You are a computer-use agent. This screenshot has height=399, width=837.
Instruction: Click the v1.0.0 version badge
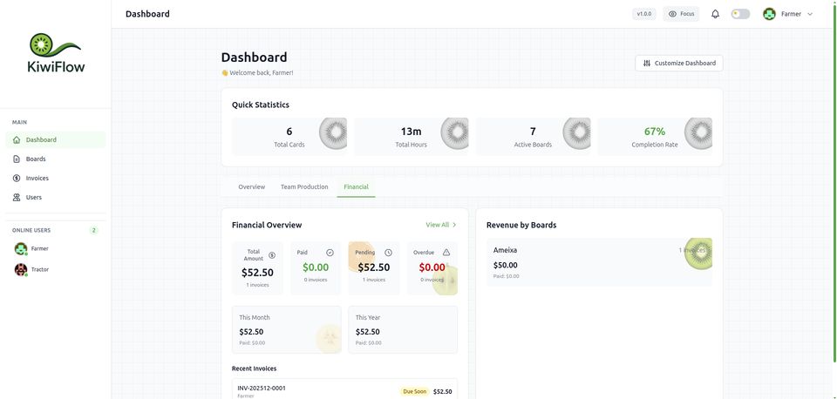(x=644, y=14)
